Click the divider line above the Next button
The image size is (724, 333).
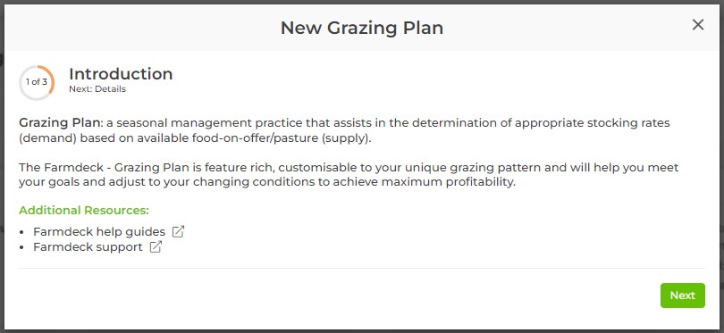[x=361, y=268]
